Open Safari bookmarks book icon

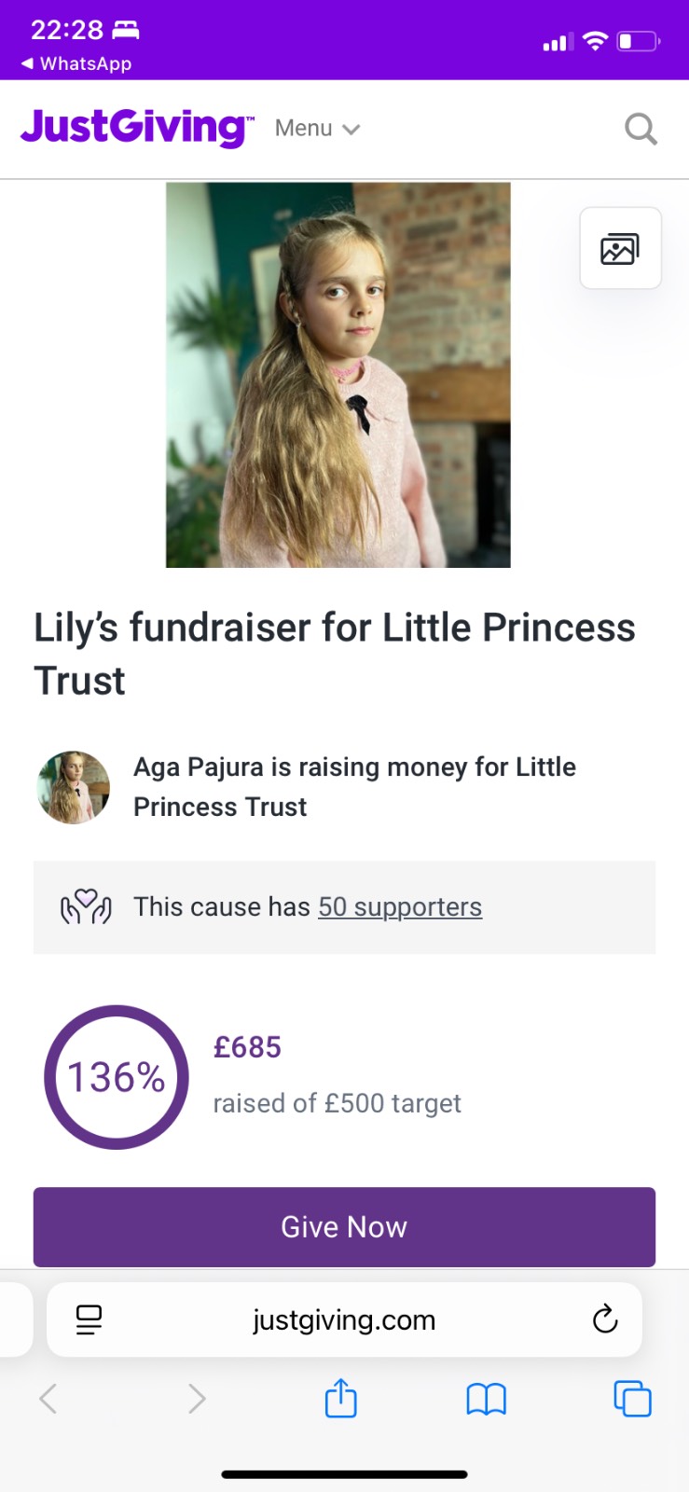(x=486, y=1398)
